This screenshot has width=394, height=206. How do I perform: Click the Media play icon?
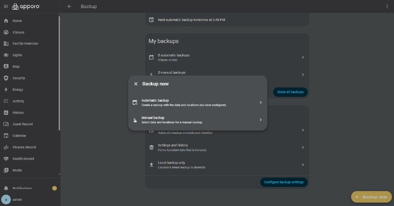(6, 171)
